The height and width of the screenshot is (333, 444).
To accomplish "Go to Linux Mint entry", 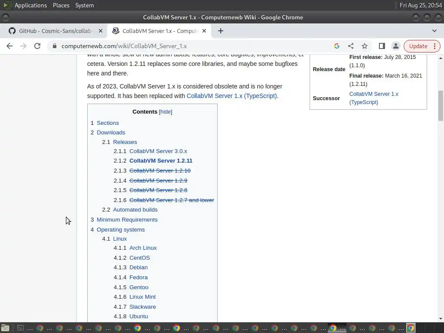I will click(x=142, y=297).
